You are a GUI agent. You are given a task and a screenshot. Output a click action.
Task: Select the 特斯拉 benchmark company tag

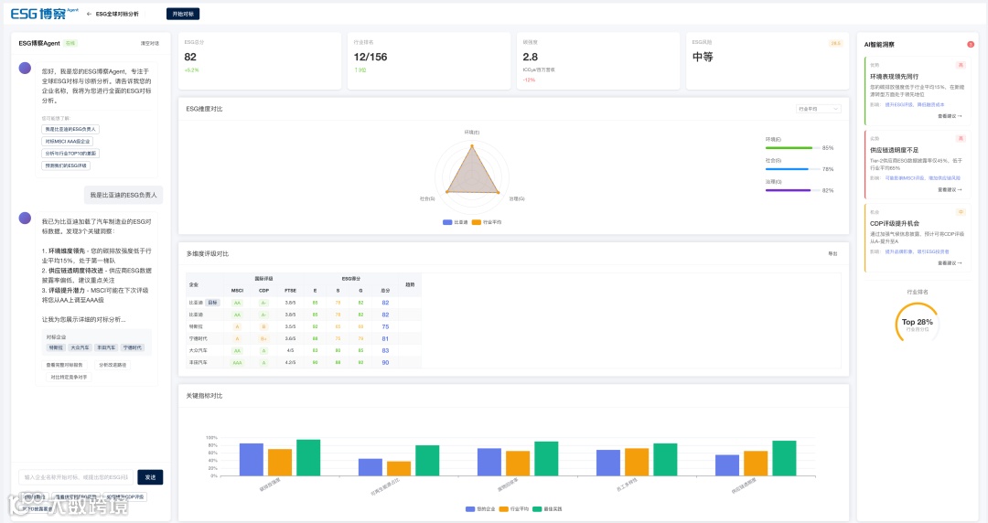56,347
